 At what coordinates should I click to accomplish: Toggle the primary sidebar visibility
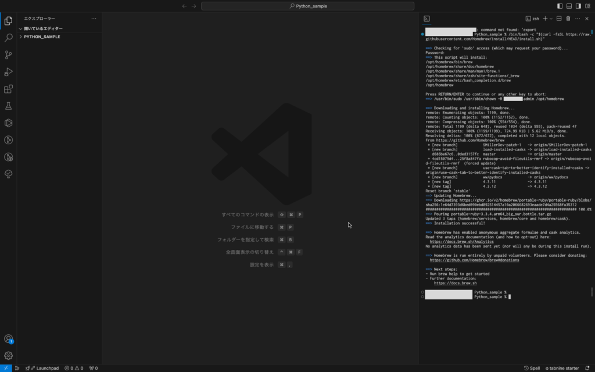(560, 6)
